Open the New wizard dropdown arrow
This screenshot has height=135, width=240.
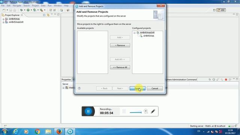click(x=7, y=10)
